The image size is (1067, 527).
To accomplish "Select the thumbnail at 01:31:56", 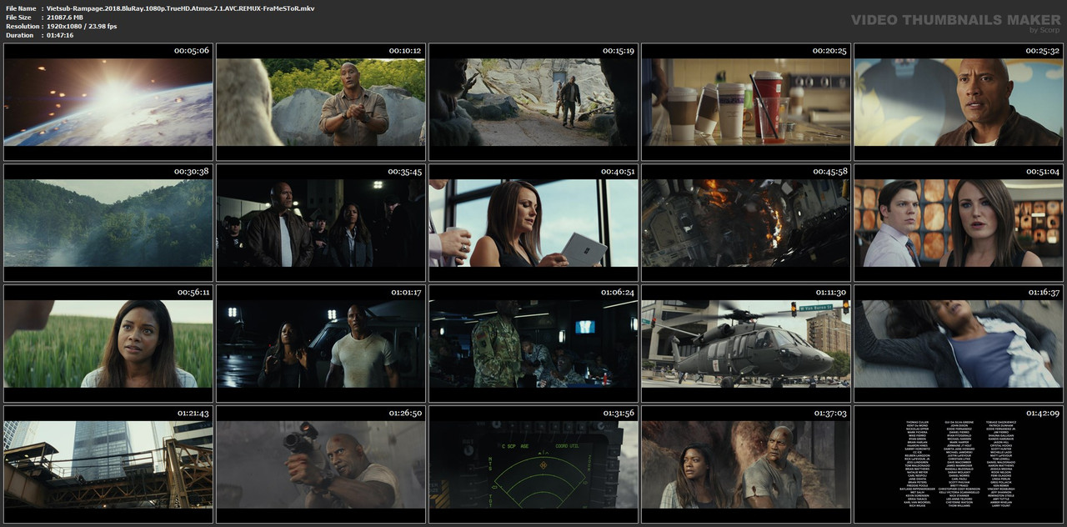I will click(x=533, y=464).
